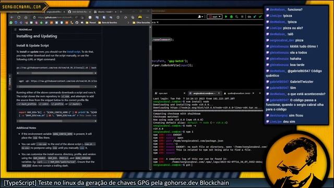Click the webpage vertical scrollbar

coord(150,98)
